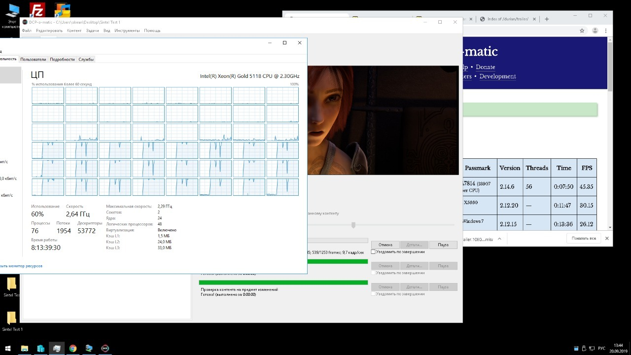Open Google Chrome from the taskbar
Viewport: 631px width, 355px height.
click(73, 348)
